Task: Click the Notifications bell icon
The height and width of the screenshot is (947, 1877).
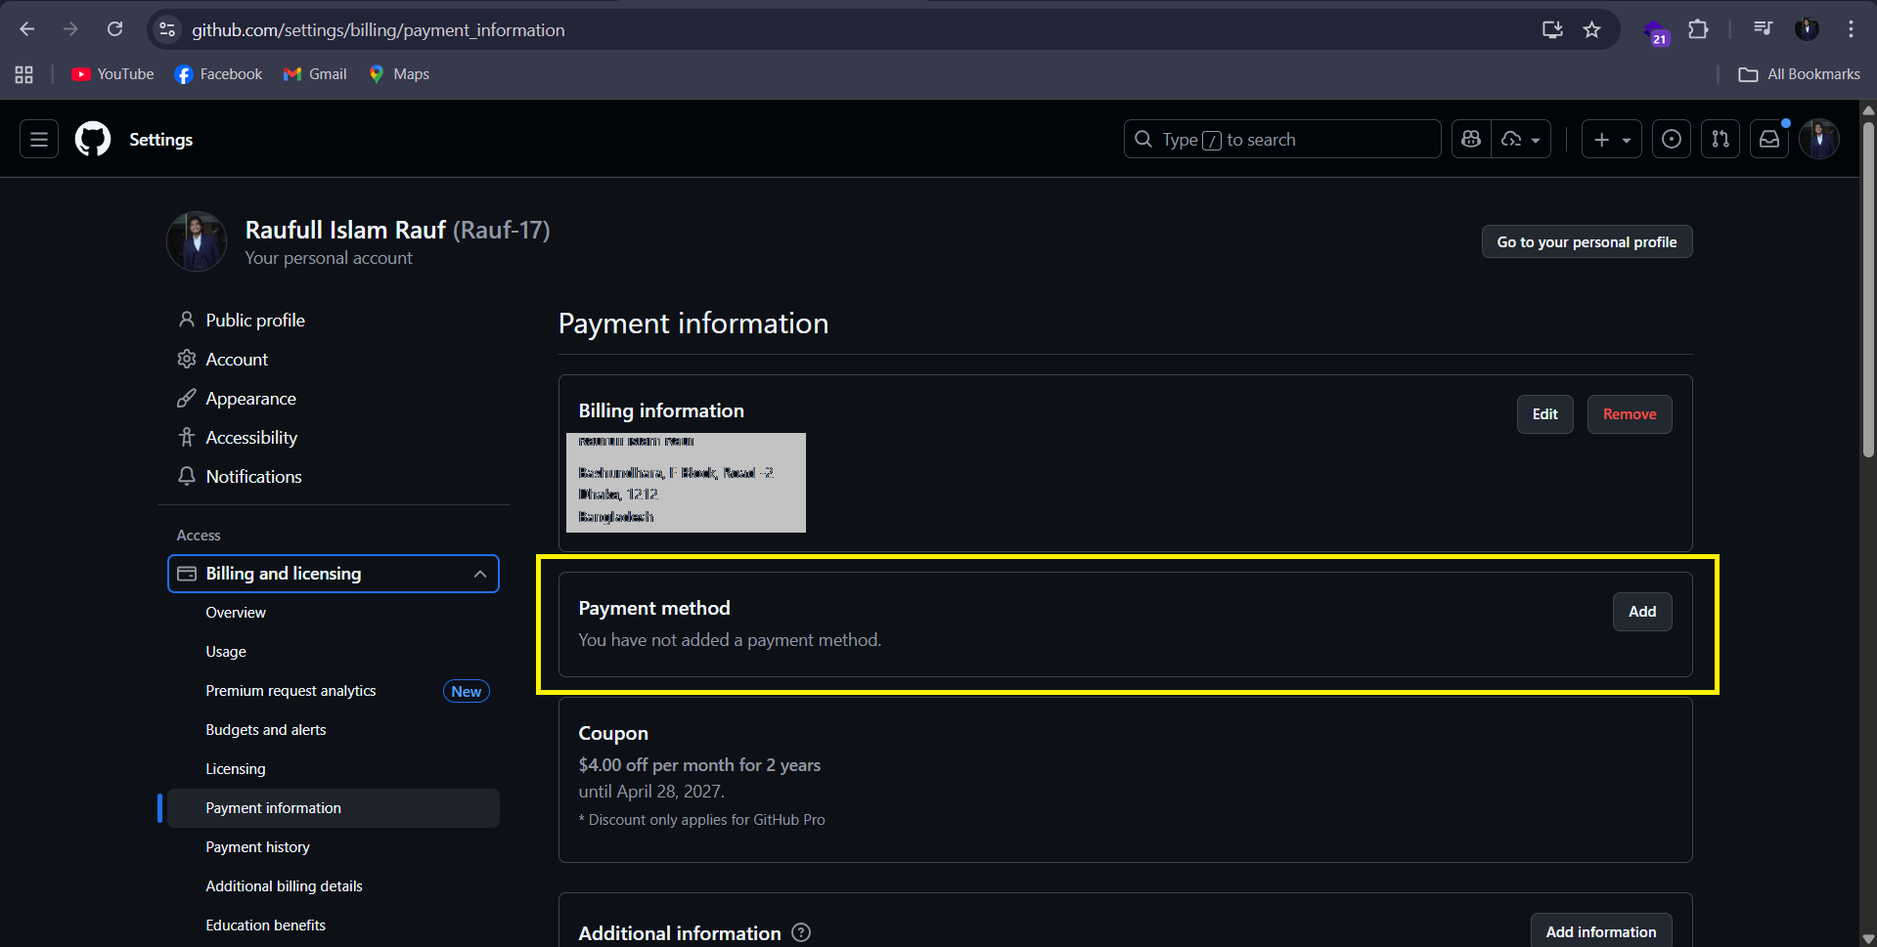Action: [x=187, y=476]
